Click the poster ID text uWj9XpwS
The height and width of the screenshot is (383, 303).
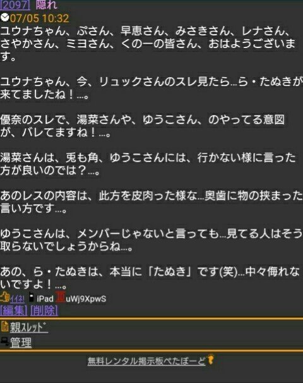click(86, 299)
